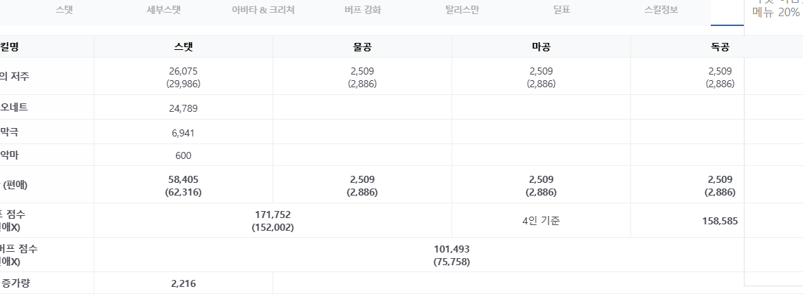Select the 600 stat value cell

183,156
